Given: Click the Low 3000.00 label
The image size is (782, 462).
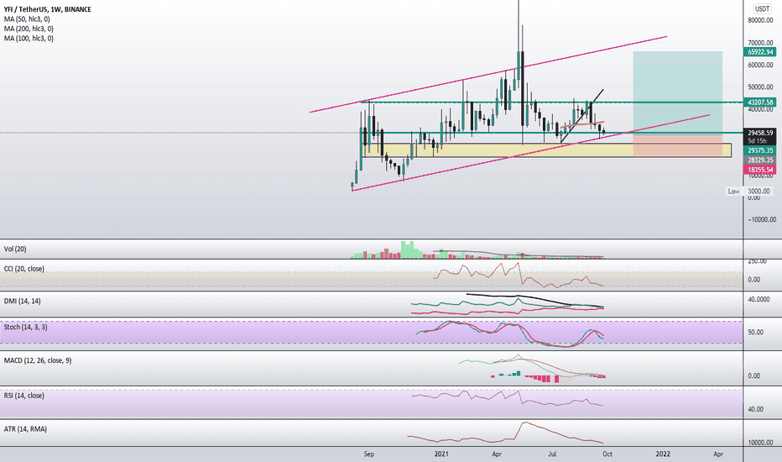Looking at the screenshot, I should [x=748, y=192].
